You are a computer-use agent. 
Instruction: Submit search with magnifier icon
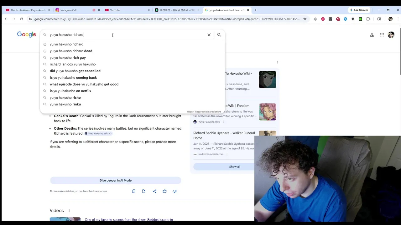219,35
